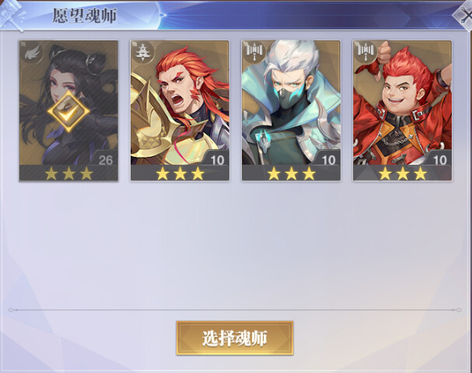Click three stars under red-haired armored warrior
The width and height of the screenshot is (472, 373).
(180, 174)
